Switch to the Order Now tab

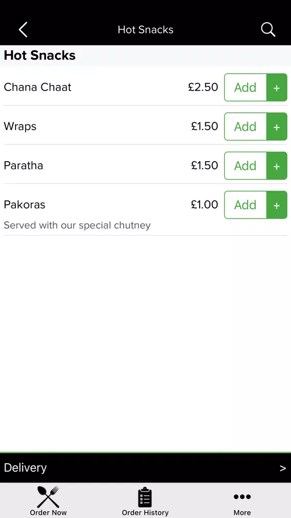pyautogui.click(x=48, y=500)
